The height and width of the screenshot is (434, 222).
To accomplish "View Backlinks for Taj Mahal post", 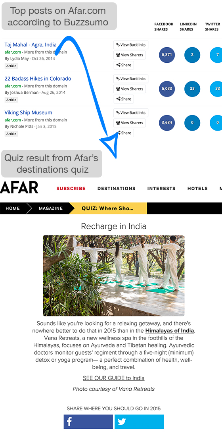I will (x=131, y=45).
